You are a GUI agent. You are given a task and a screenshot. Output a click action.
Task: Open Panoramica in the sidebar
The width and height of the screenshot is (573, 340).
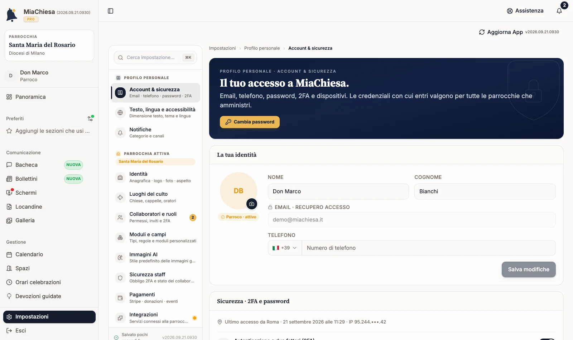coord(49,97)
